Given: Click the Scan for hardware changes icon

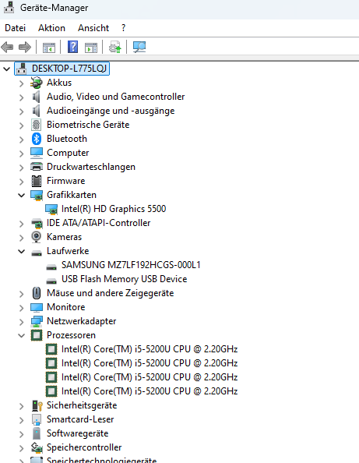Looking at the screenshot, I should click(139, 47).
